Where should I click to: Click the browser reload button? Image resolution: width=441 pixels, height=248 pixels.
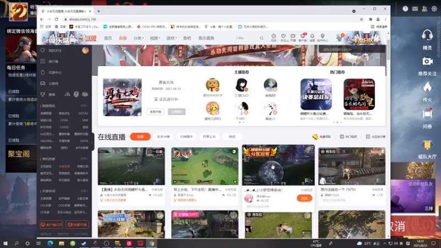[57, 19]
